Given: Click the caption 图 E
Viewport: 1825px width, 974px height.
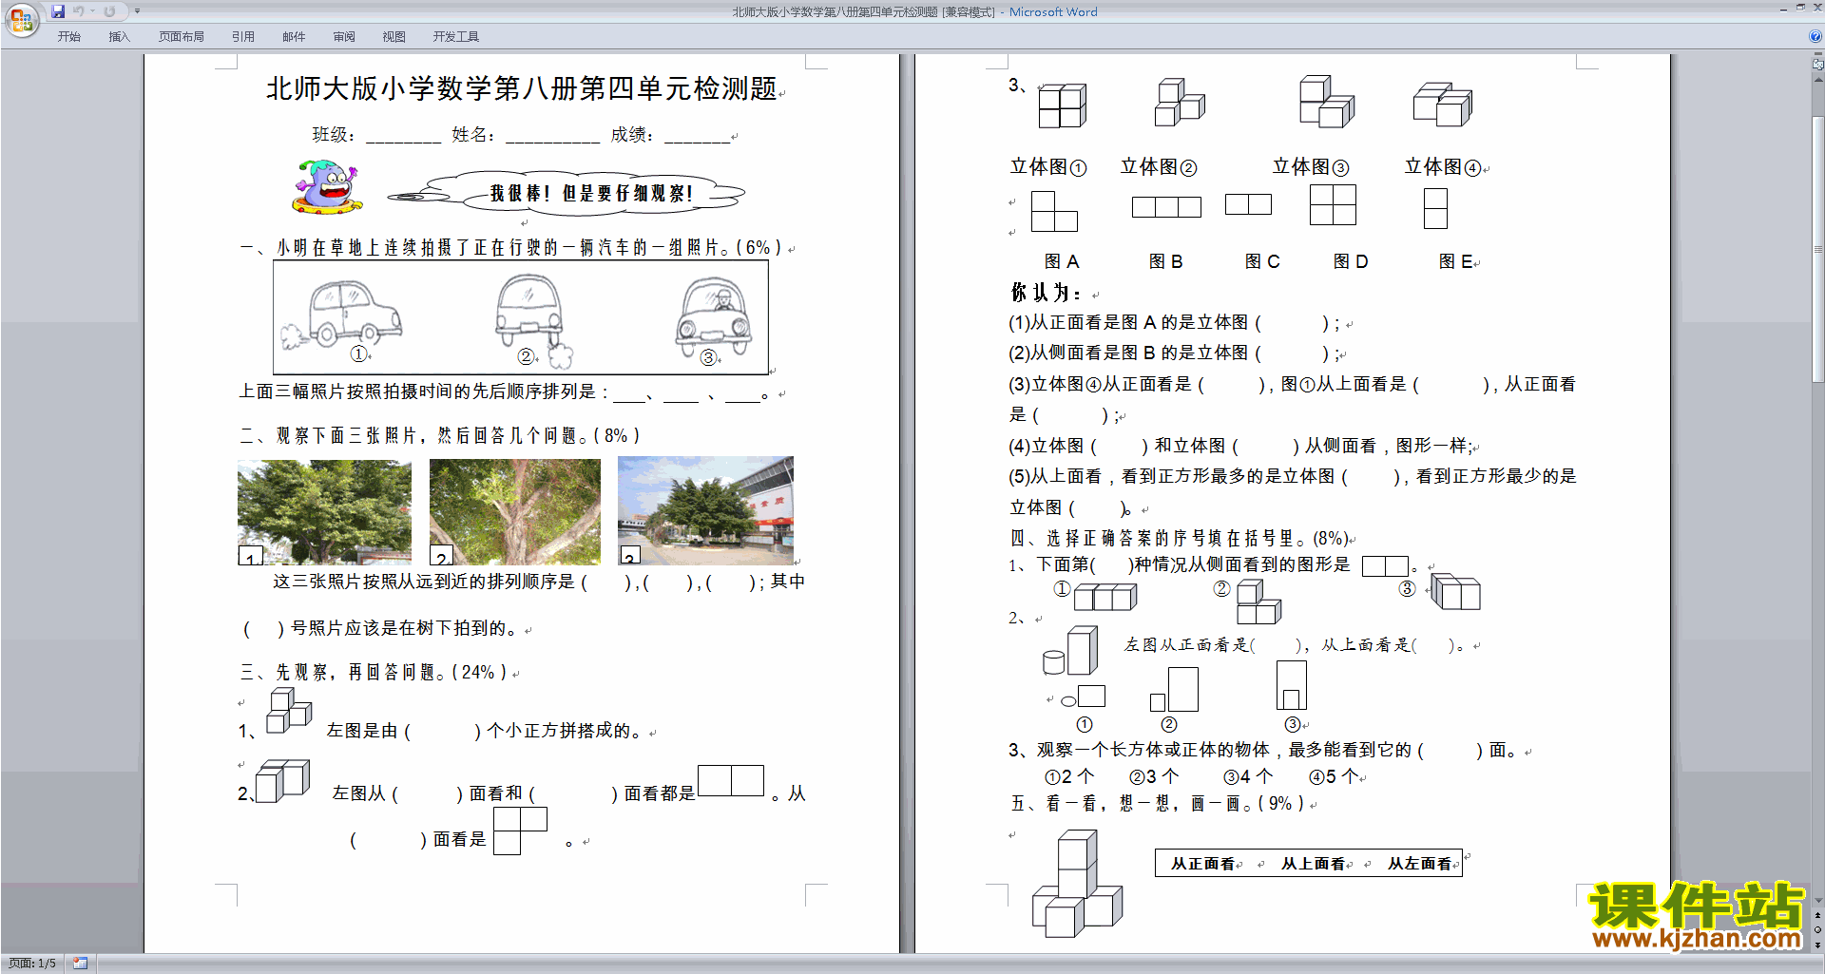Looking at the screenshot, I should click(x=1456, y=261).
